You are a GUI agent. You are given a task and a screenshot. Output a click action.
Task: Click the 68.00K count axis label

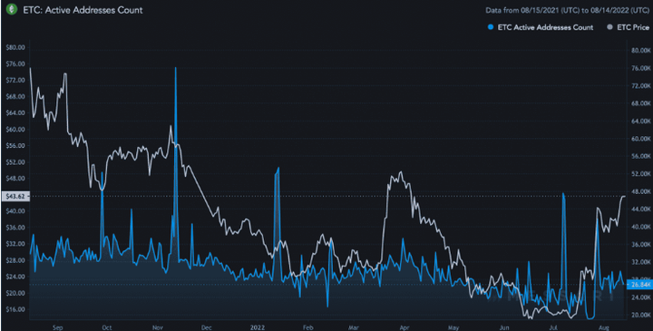point(640,103)
